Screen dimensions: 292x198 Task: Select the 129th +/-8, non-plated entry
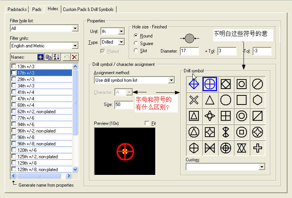[x=41, y=169]
